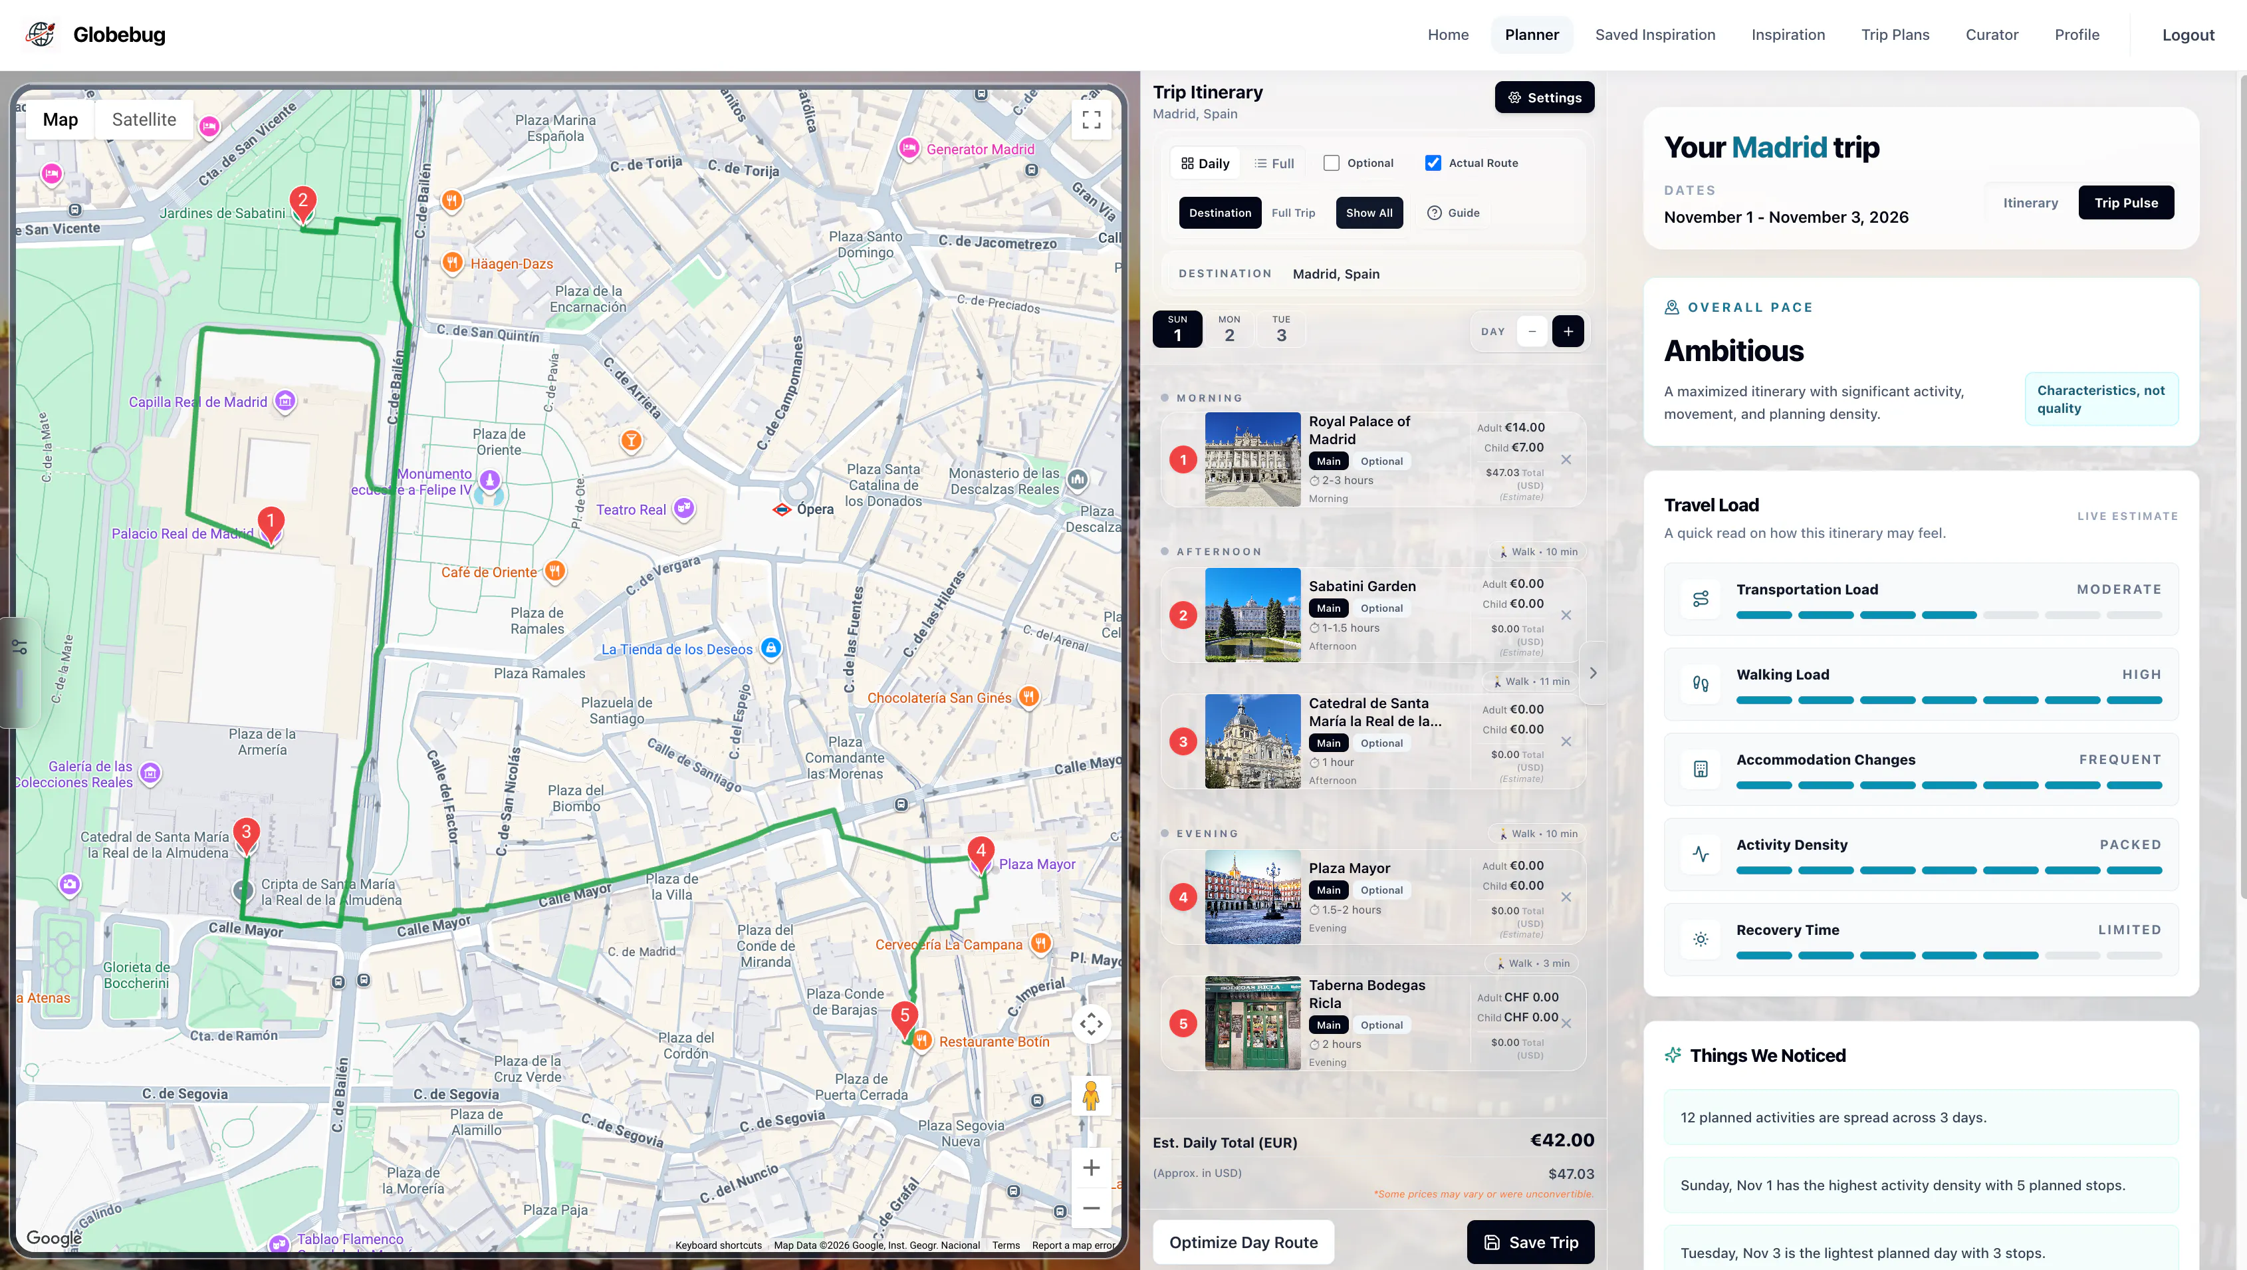Viewport: 2247px width, 1270px height.
Task: Open Saved Inspiration nav item
Action: point(1655,35)
